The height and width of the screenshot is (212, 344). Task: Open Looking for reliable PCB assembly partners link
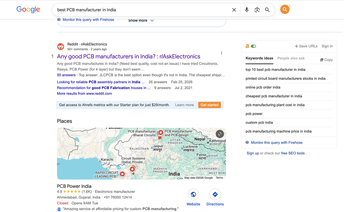tap(101, 82)
